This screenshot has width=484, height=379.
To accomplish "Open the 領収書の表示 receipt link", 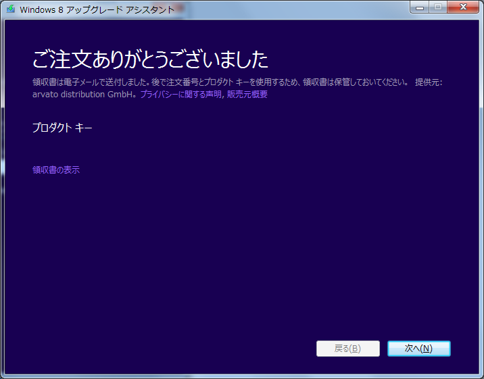I will 56,170.
